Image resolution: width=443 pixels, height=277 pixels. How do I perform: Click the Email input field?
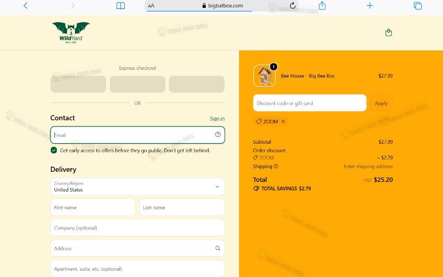138,135
